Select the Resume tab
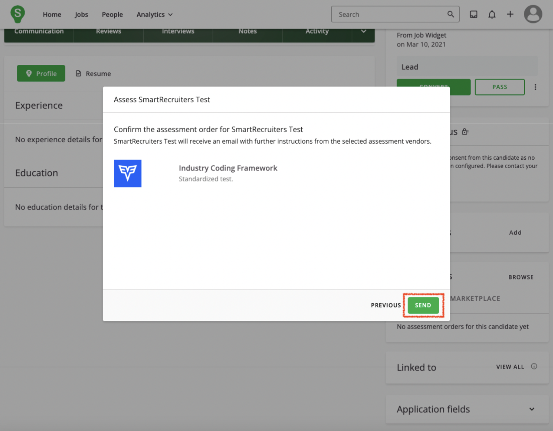 [x=93, y=74]
